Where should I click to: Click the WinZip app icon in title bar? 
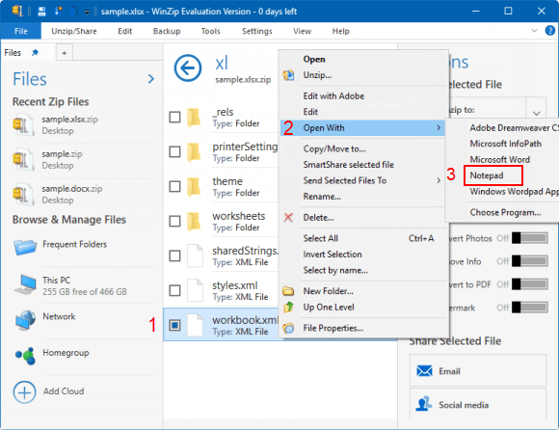(17, 11)
